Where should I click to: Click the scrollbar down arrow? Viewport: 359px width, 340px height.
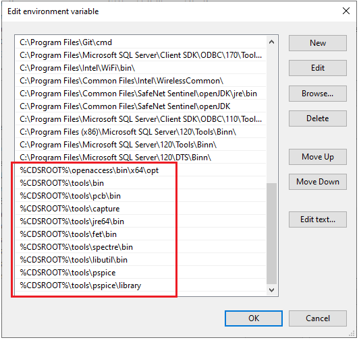271,290
